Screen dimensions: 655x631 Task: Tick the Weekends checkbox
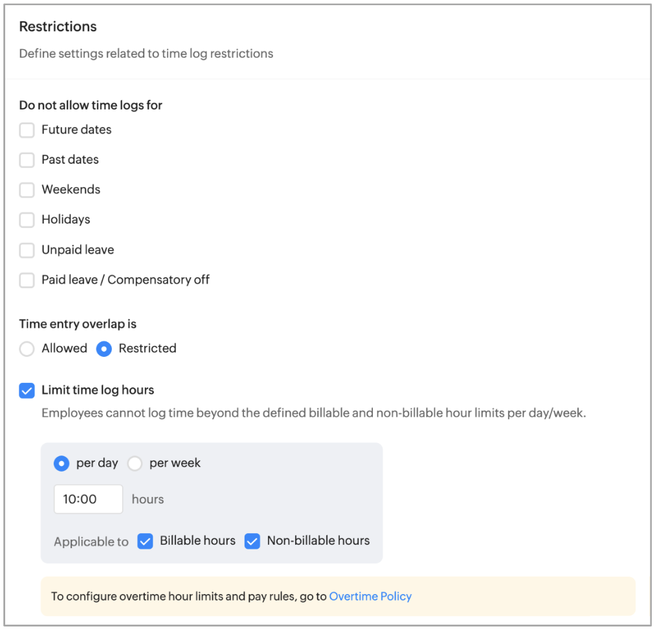[27, 190]
